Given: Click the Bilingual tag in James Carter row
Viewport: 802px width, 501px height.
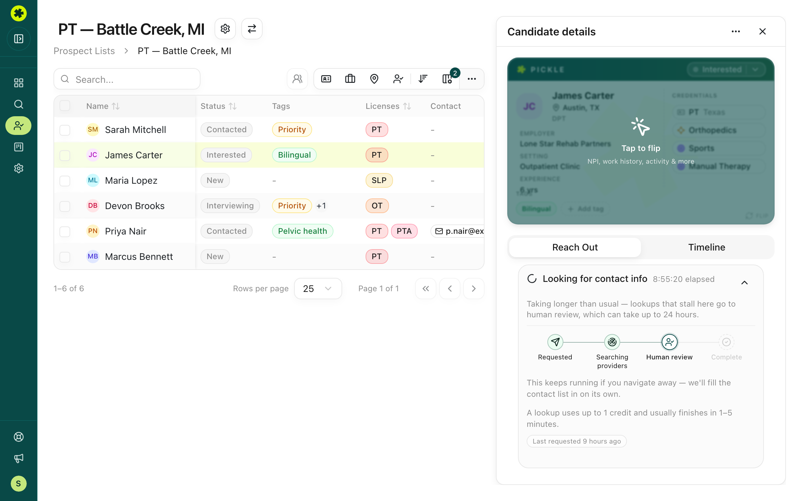Looking at the screenshot, I should pyautogui.click(x=294, y=155).
